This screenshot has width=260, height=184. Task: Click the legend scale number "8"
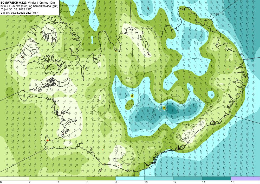tap(116, 182)
